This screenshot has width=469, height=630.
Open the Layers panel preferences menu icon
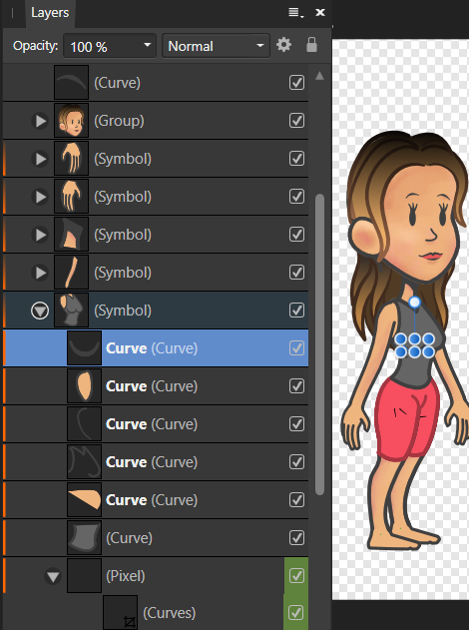[x=296, y=12]
